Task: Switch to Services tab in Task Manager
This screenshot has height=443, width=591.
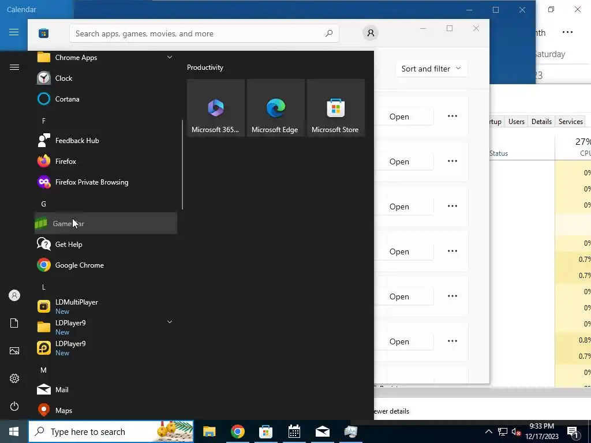Action: (x=571, y=122)
